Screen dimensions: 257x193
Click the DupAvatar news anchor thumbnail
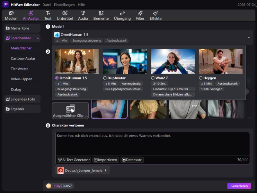(x=125, y=61)
